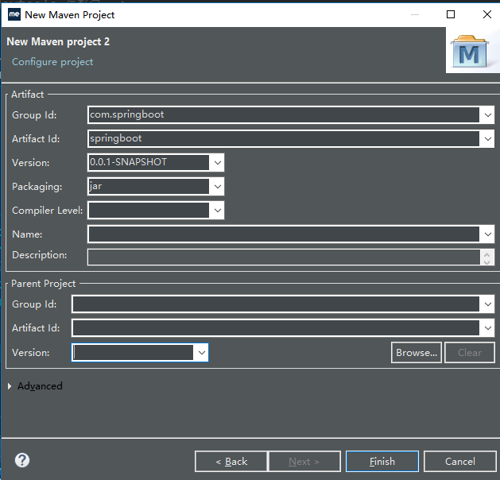
Task: Open Parent Project Group Id dropdown
Action: coord(486,304)
